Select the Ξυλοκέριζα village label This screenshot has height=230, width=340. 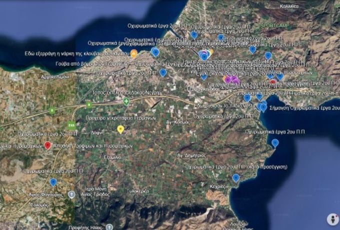point(137,191)
